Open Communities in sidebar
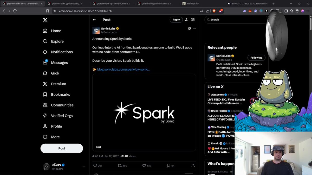312x175 pixels. point(58,105)
